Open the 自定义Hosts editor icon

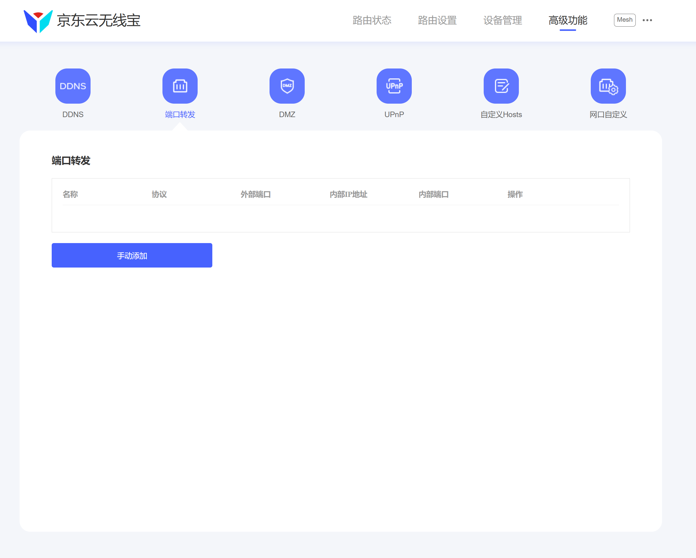(501, 86)
